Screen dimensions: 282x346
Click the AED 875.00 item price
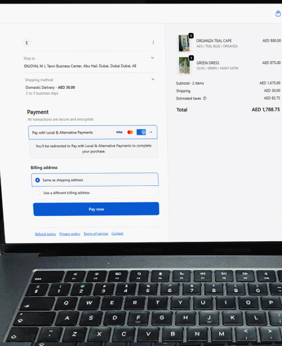pos(271,62)
